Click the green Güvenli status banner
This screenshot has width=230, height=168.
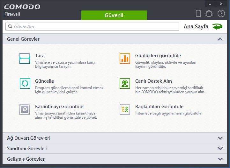(x=114, y=15)
